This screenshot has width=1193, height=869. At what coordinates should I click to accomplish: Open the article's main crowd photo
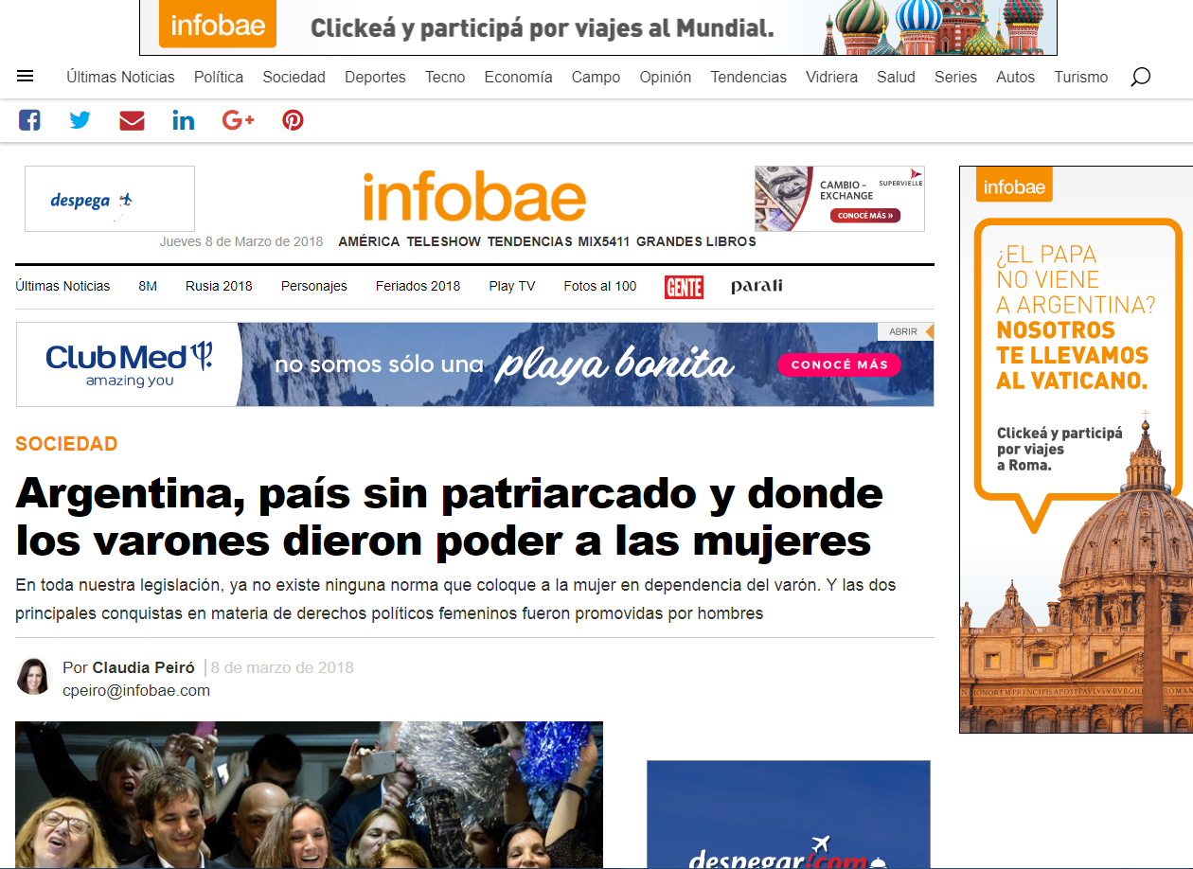[x=309, y=795]
